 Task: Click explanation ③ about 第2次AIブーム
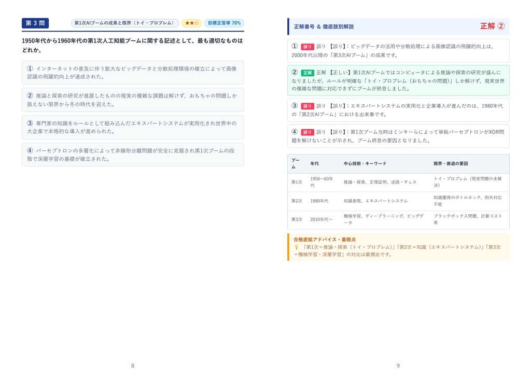pos(398,110)
